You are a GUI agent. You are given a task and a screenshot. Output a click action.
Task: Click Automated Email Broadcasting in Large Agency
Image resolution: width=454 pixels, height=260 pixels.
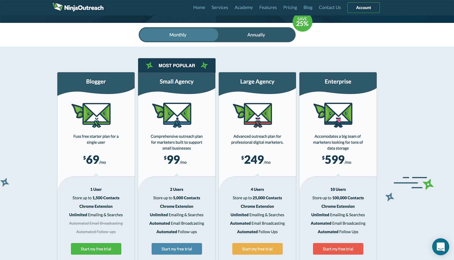(x=257, y=223)
